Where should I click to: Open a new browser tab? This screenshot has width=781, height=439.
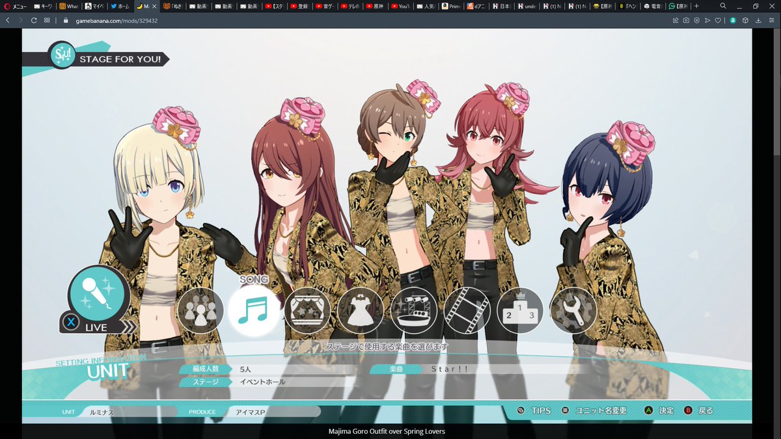point(696,6)
